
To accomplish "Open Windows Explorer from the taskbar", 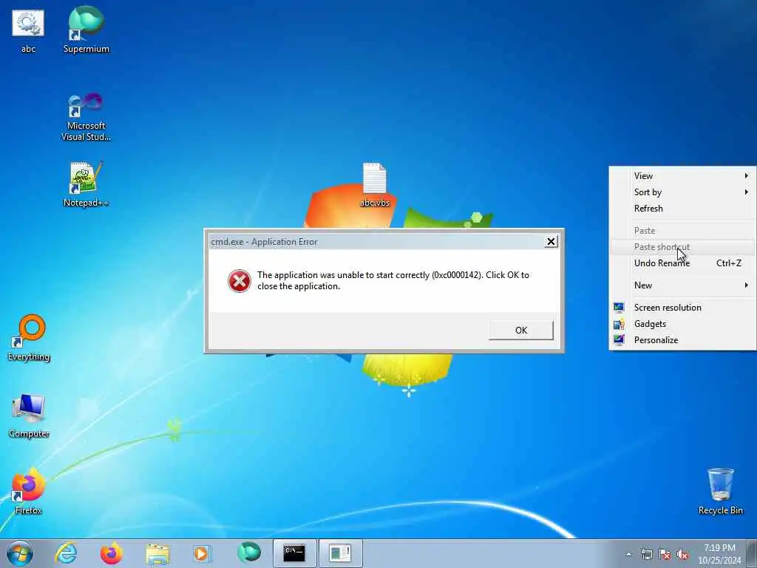I will point(157,553).
